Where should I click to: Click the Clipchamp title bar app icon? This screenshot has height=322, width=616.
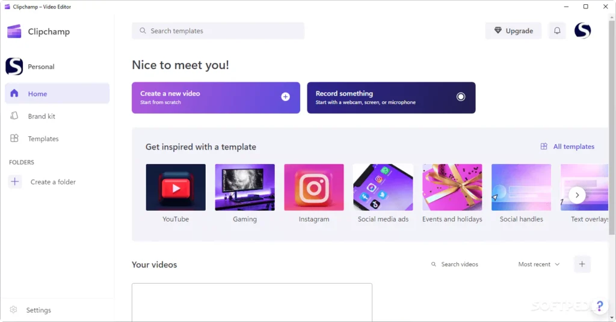pyautogui.click(x=7, y=7)
